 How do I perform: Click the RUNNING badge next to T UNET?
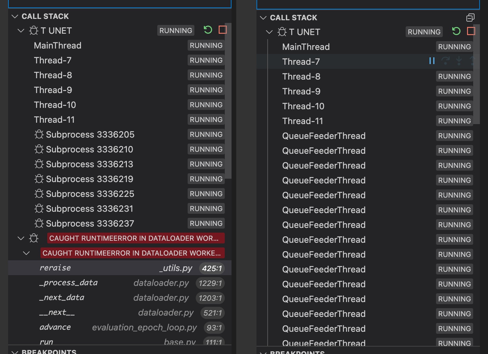(x=175, y=30)
